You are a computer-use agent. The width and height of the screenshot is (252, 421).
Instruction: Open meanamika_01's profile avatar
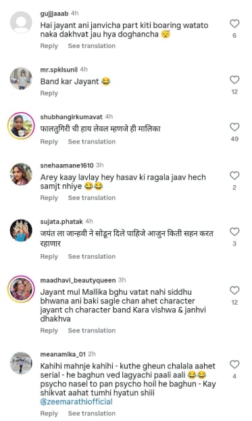21,363
